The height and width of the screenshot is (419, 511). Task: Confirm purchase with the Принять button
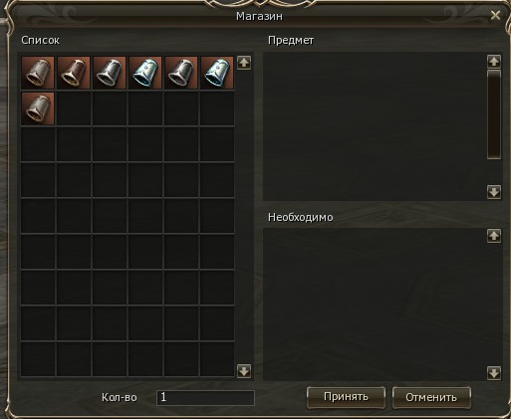click(x=346, y=397)
